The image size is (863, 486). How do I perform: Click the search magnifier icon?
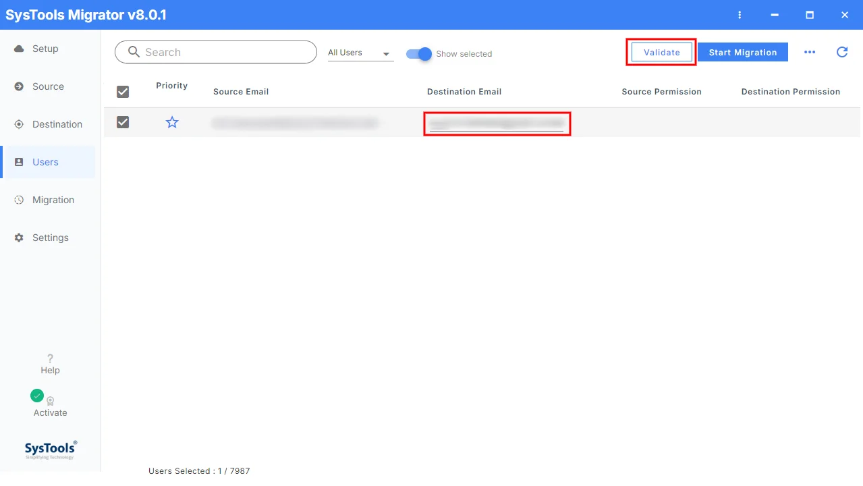click(134, 52)
